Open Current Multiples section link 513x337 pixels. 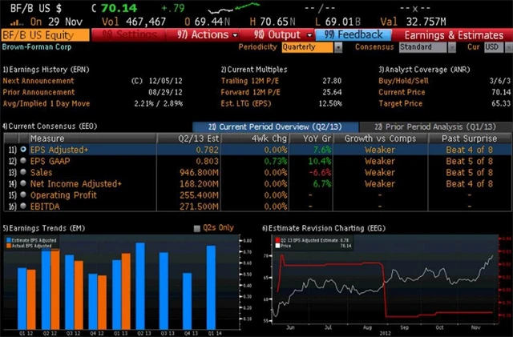[256, 69]
